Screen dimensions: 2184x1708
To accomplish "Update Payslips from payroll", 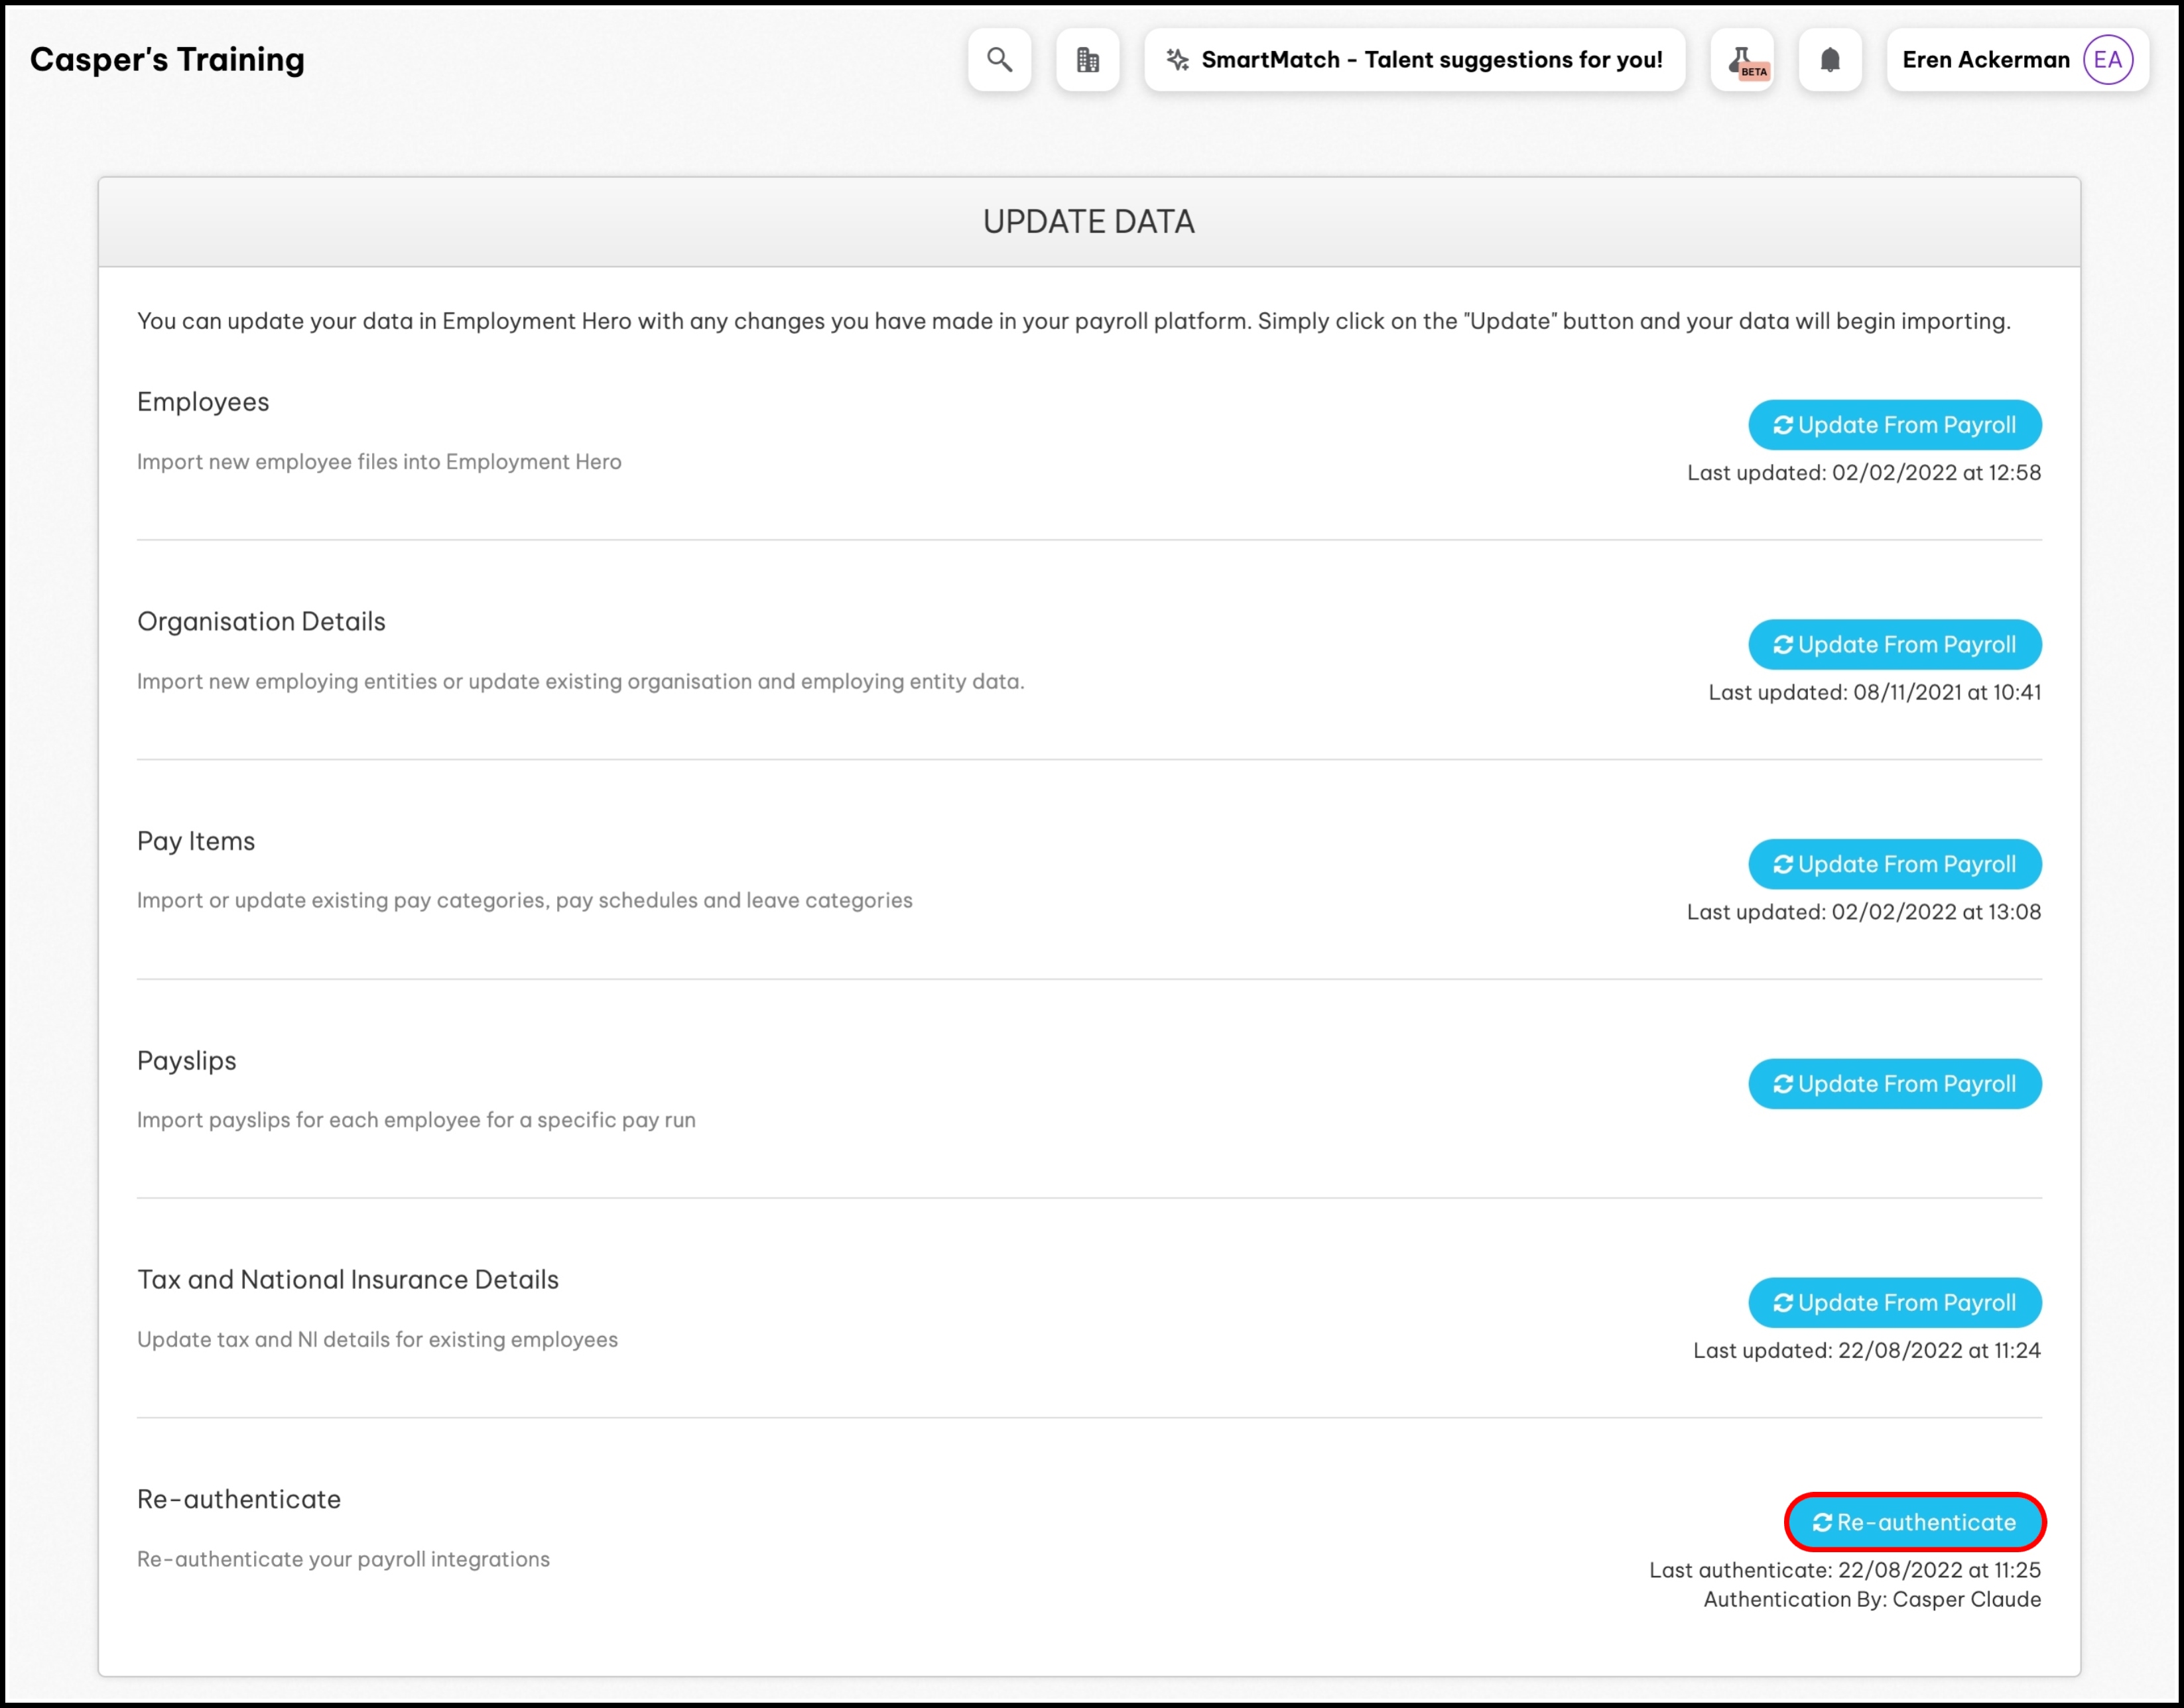I will point(1894,1084).
